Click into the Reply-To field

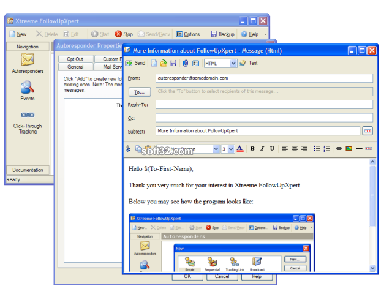[x=264, y=105]
